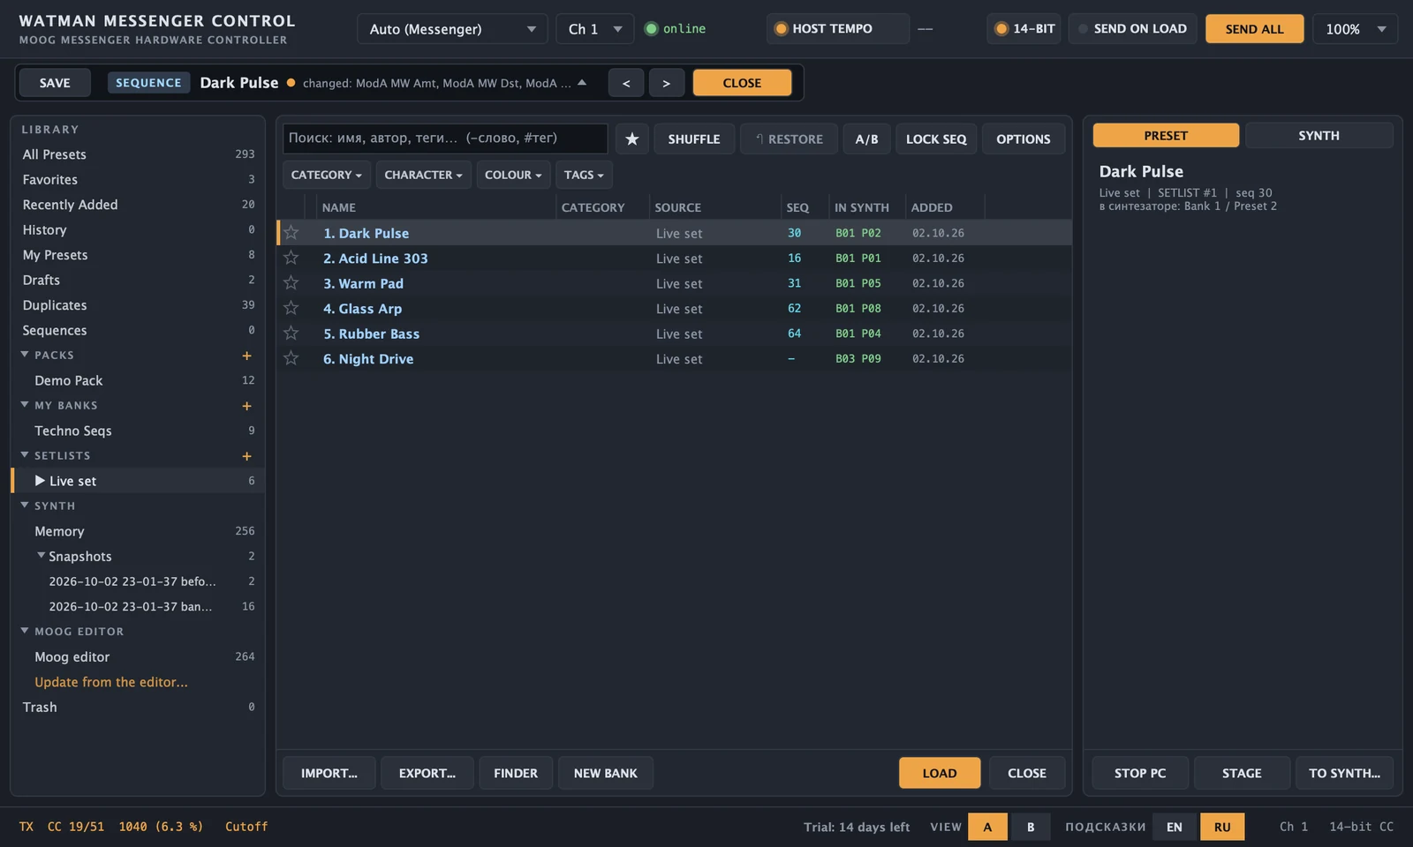Click the To Synth button

coord(1344,773)
